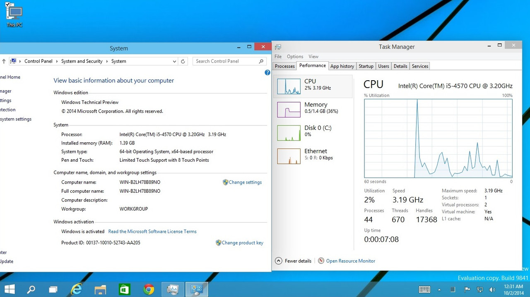Switch to the Users tab

pos(383,66)
